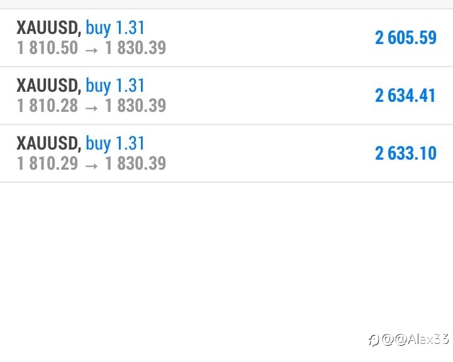Tap buy 1.31 in the third trade row
The width and height of the screenshot is (453, 362).
tap(115, 144)
